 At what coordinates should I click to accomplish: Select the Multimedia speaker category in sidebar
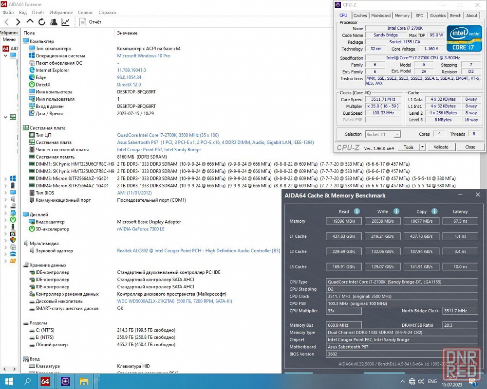click(13, 199)
